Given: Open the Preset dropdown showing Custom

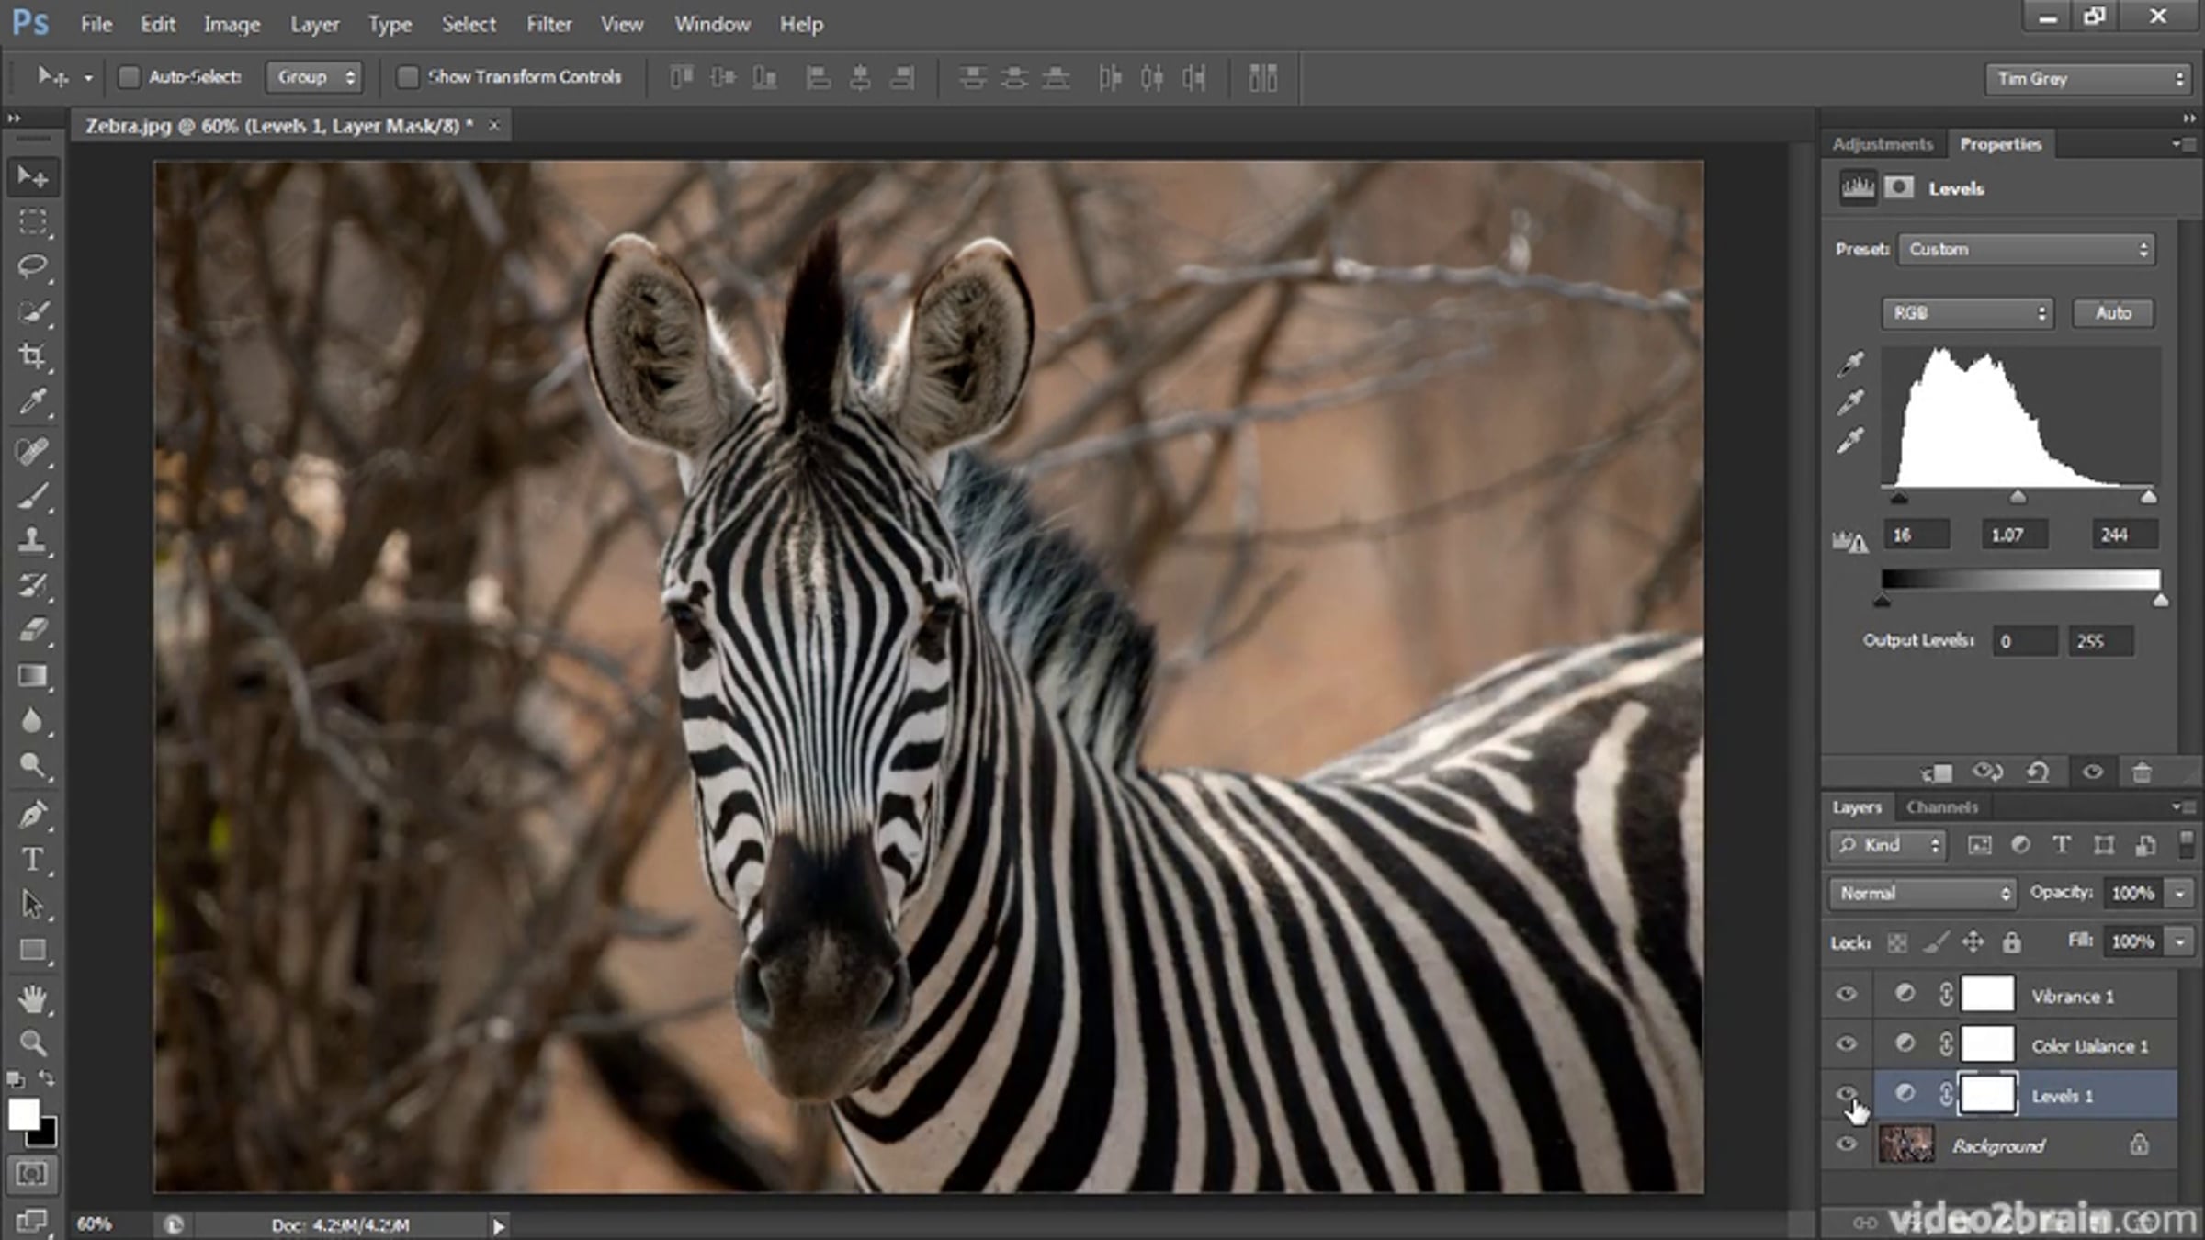Looking at the screenshot, I should click(x=2026, y=250).
